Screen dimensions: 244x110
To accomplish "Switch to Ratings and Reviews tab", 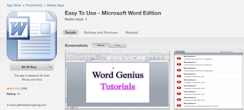I will pos(101,33).
